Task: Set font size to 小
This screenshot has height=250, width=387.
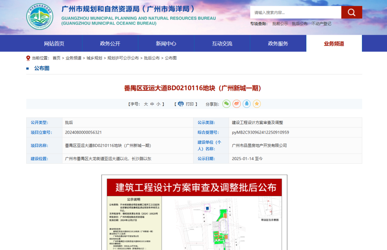Action: (158, 104)
